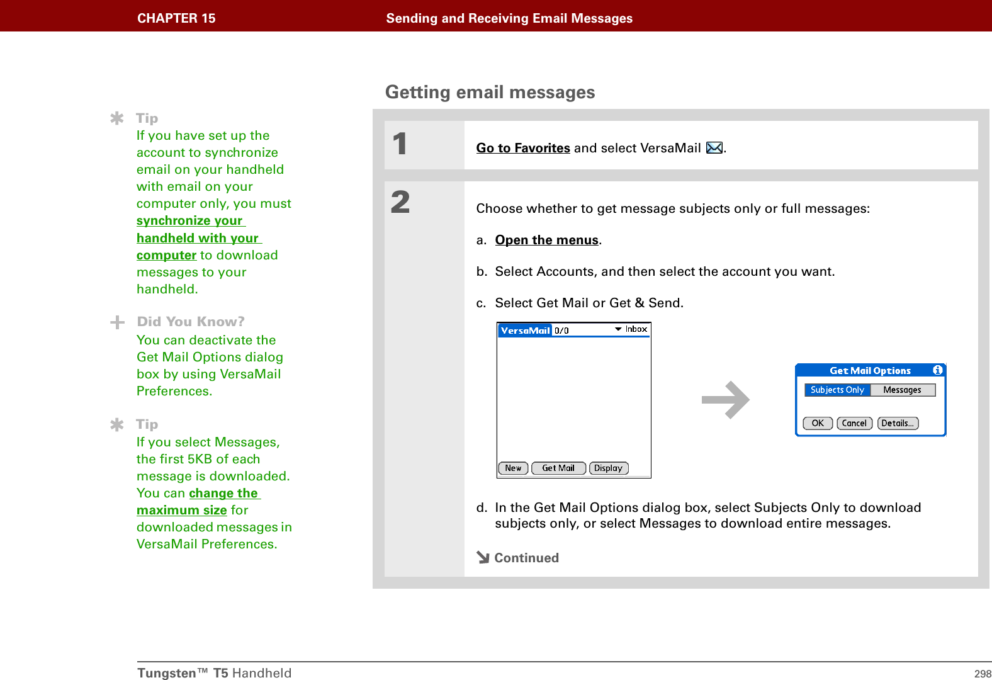Open the 'Go to Favorites' link
Image resolution: width=992 pixels, height=680 pixels.
click(523, 148)
